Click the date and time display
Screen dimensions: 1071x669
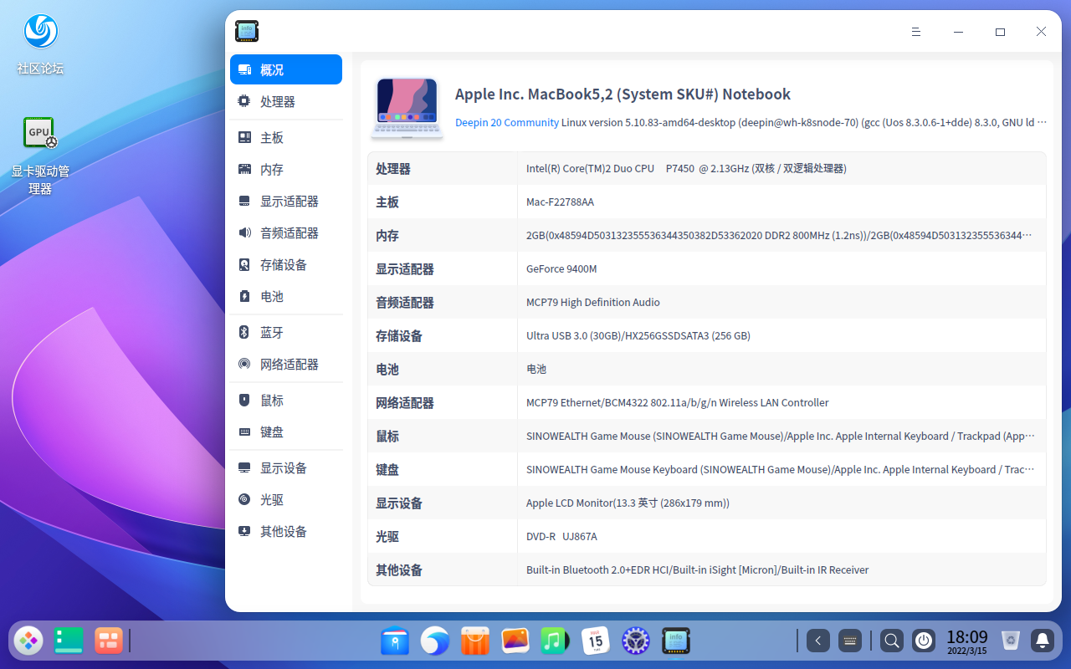[966, 642]
